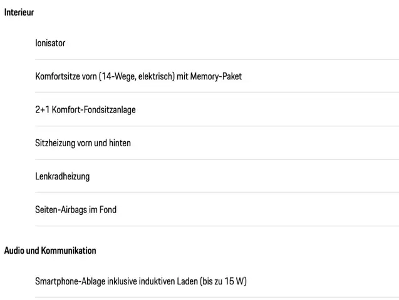Click 'hinten' in the Sitzheizung entry
Viewport: 399px width, 300px height.
[119, 143]
